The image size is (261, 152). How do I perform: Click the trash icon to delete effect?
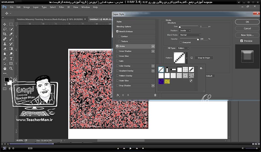pyautogui.click(x=155, y=95)
